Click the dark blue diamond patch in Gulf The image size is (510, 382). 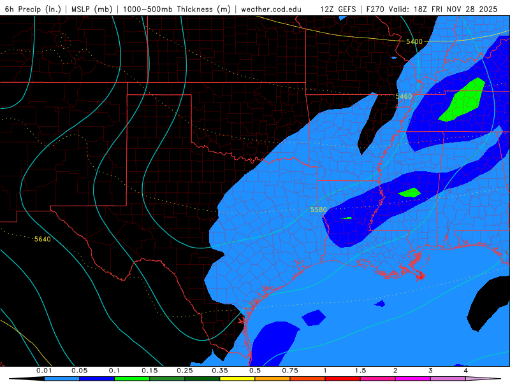[x=314, y=317]
